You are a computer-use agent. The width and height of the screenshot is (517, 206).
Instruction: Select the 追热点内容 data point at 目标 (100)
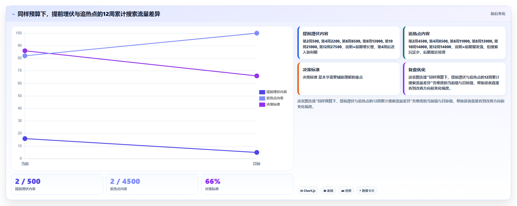257,33
